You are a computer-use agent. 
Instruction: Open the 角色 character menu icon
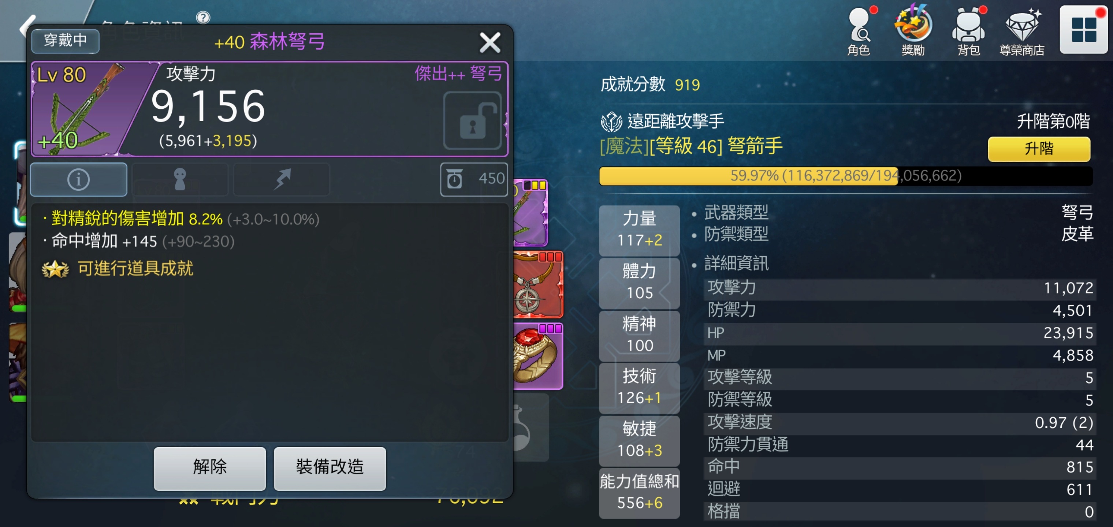tap(859, 31)
